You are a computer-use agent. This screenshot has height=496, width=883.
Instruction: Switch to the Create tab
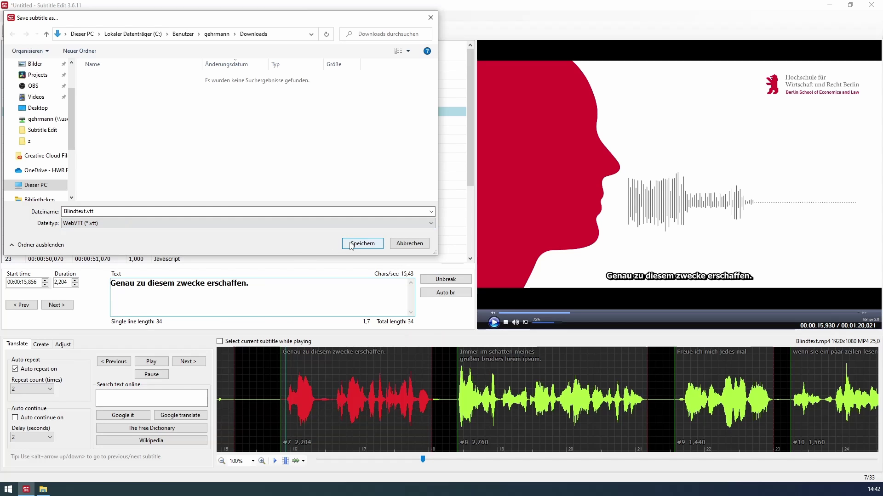(41, 344)
